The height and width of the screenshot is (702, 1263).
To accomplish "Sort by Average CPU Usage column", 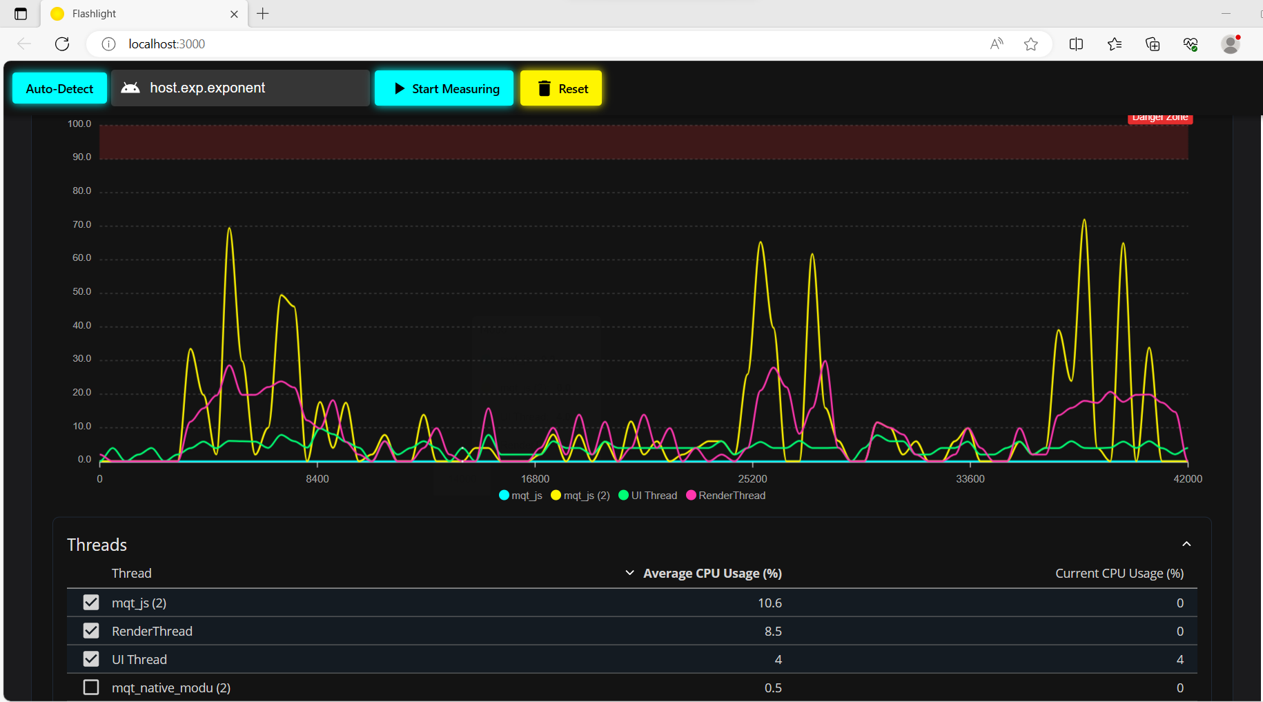I will coord(712,574).
